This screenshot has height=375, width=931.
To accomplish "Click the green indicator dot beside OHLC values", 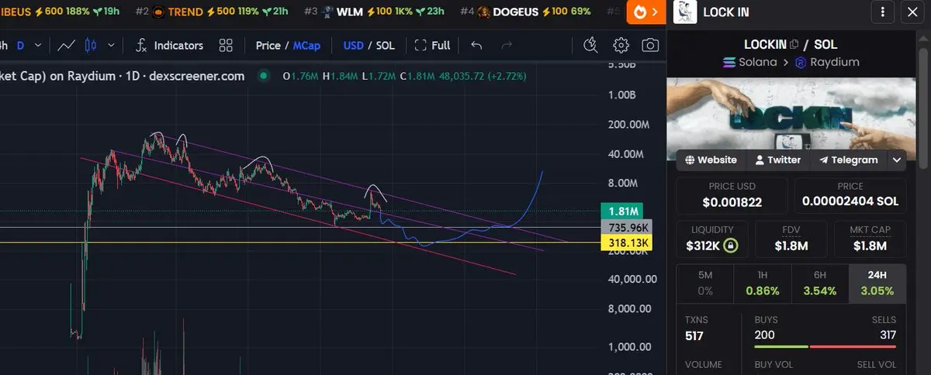I will point(264,76).
